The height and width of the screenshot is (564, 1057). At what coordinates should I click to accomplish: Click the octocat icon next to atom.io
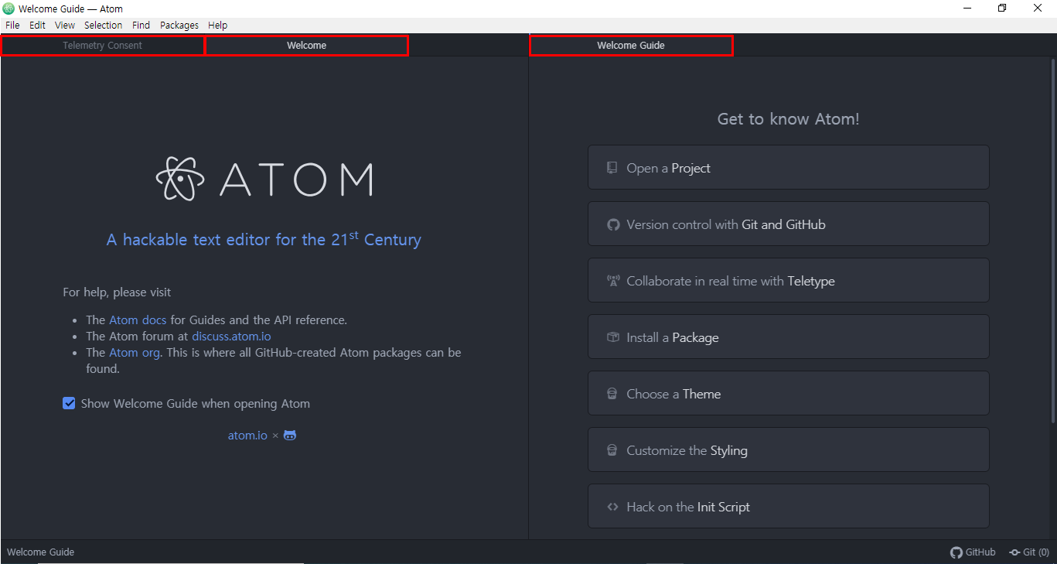pyautogui.click(x=290, y=436)
